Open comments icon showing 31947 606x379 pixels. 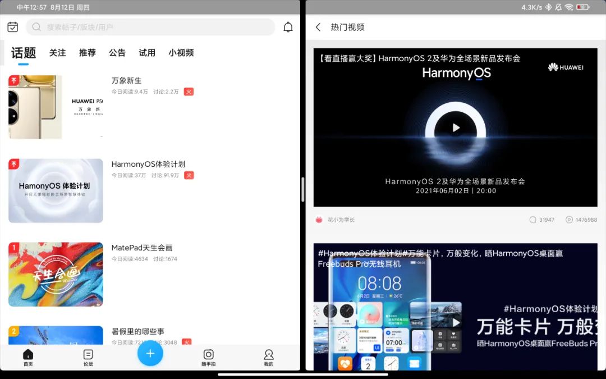(532, 220)
